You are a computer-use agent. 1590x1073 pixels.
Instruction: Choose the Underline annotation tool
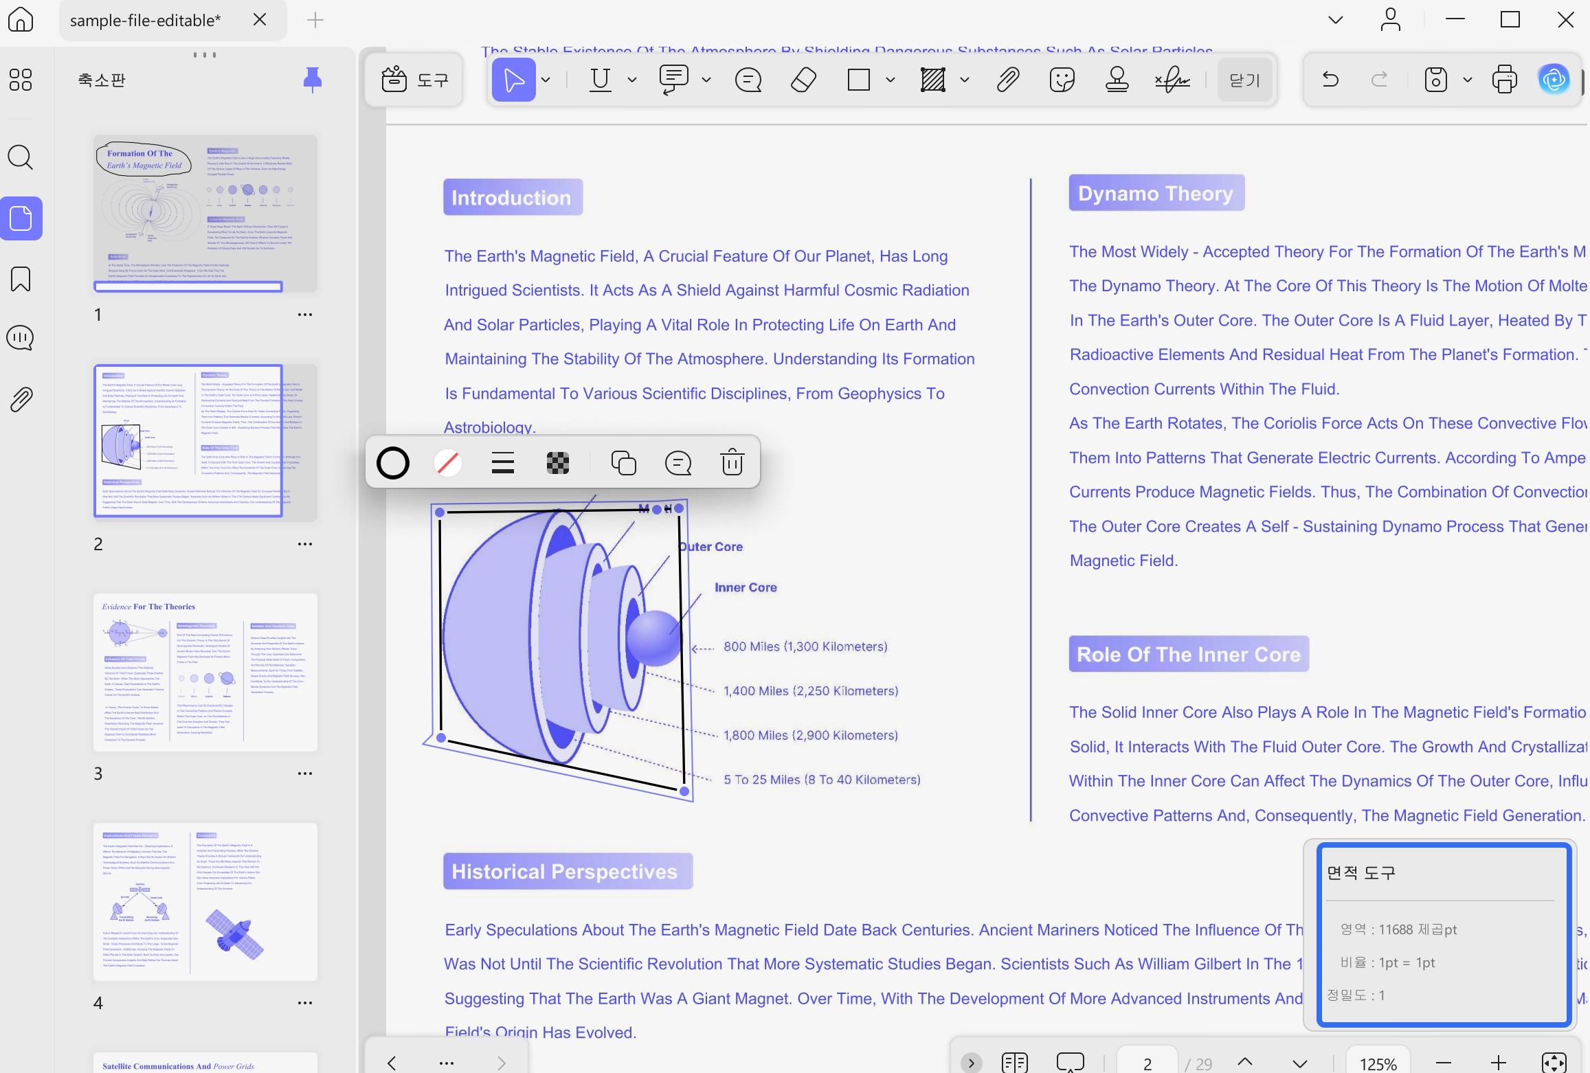click(600, 80)
